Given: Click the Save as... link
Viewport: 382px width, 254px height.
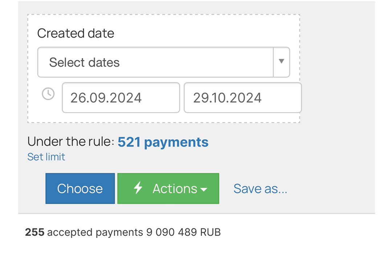Looking at the screenshot, I should (x=260, y=188).
